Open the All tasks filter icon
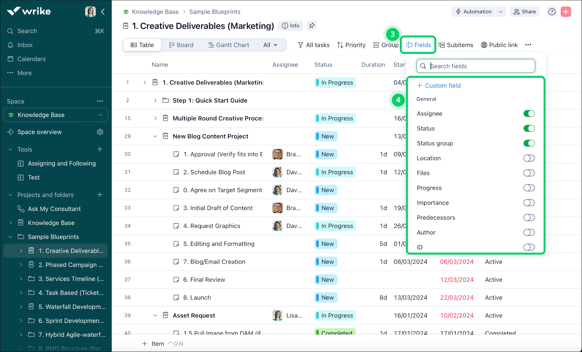This screenshot has width=582, height=352. point(301,45)
